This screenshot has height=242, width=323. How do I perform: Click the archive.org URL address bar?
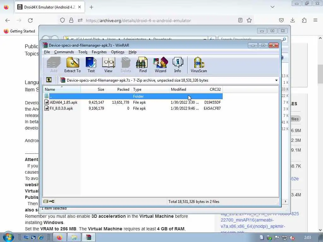point(138,20)
